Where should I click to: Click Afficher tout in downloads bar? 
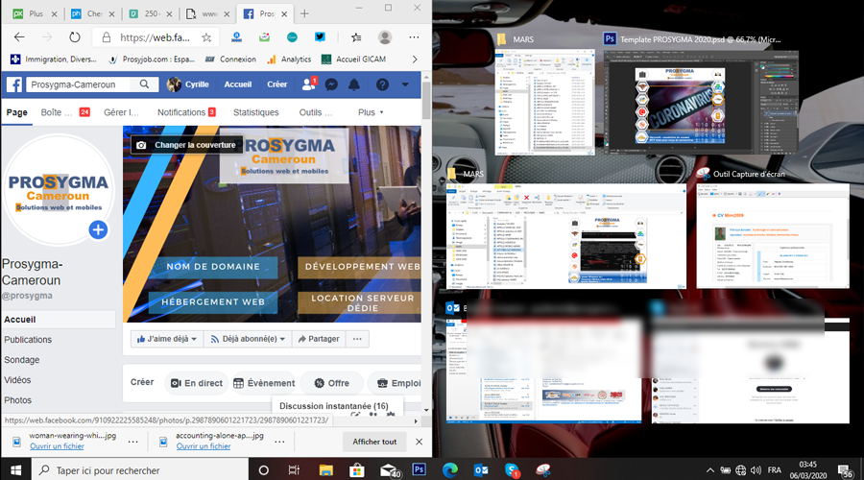tap(374, 442)
